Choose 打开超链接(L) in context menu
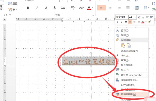156x101 pixels. coord(132,85)
